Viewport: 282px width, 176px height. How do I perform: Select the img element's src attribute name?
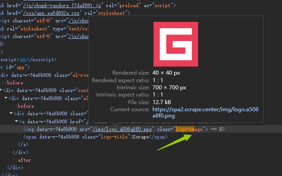83,129
